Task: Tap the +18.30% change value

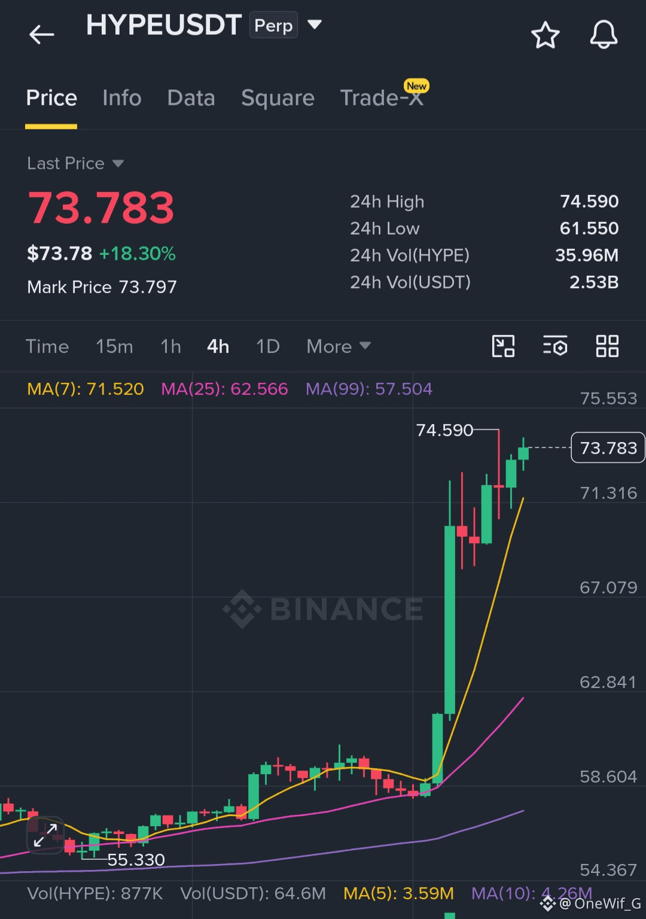Action: [x=137, y=254]
